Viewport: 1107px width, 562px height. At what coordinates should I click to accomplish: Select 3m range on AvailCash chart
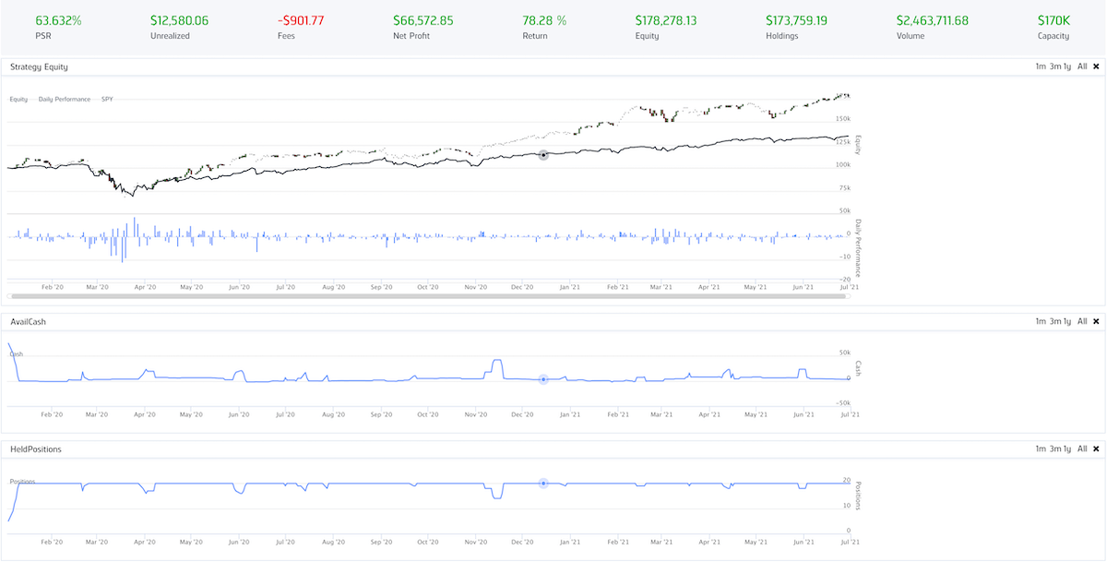point(1054,321)
